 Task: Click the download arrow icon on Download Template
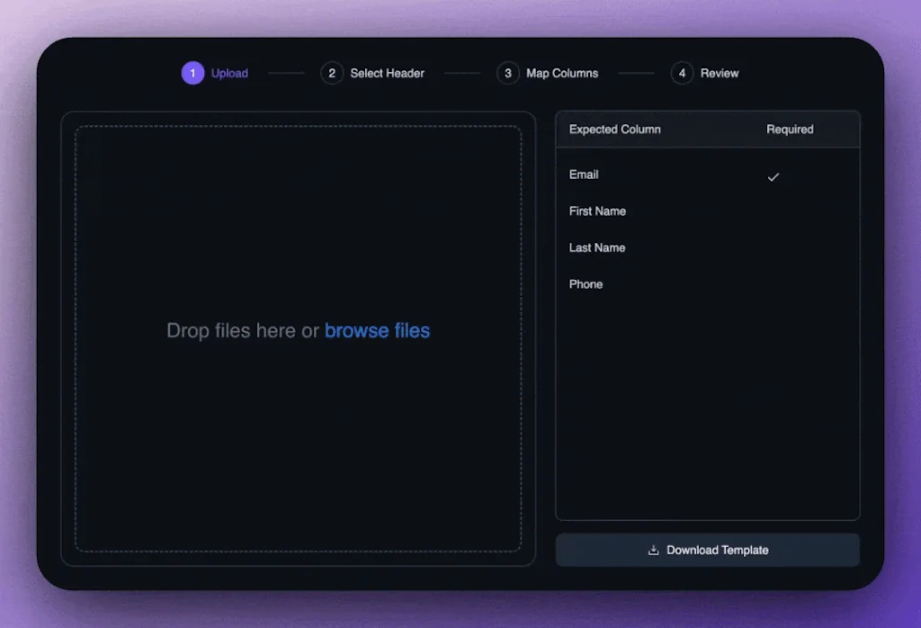click(652, 550)
